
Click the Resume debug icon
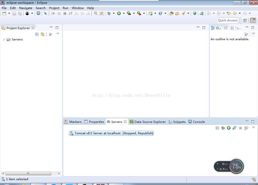pos(53,13)
